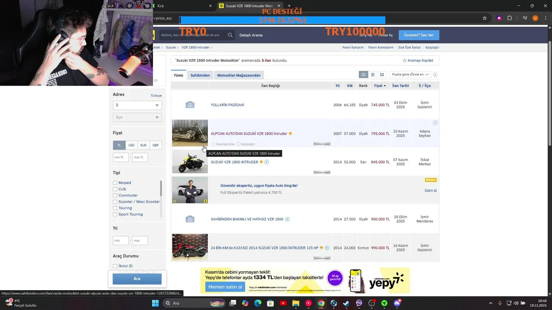Open Favori Aramalarım link
The image size is (552, 310).
pos(381,47)
